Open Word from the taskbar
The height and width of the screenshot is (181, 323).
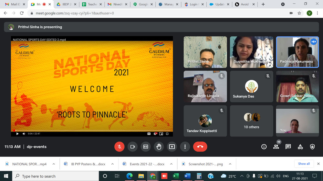point(187,176)
